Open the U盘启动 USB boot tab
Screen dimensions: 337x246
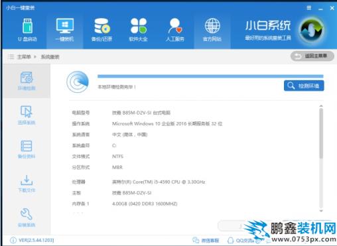(x=27, y=30)
